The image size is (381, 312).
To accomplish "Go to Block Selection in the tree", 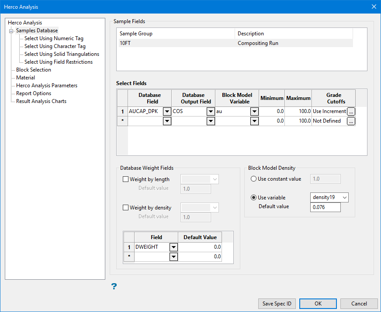I will click(34, 70).
